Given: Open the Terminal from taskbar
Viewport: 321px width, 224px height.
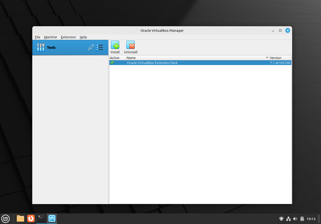Looking at the screenshot, I should pyautogui.click(x=41, y=218).
